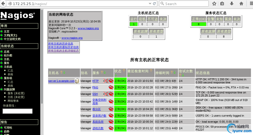Open the URL history dropdown arrow
This screenshot has height=135, width=253.
click(x=150, y=4)
